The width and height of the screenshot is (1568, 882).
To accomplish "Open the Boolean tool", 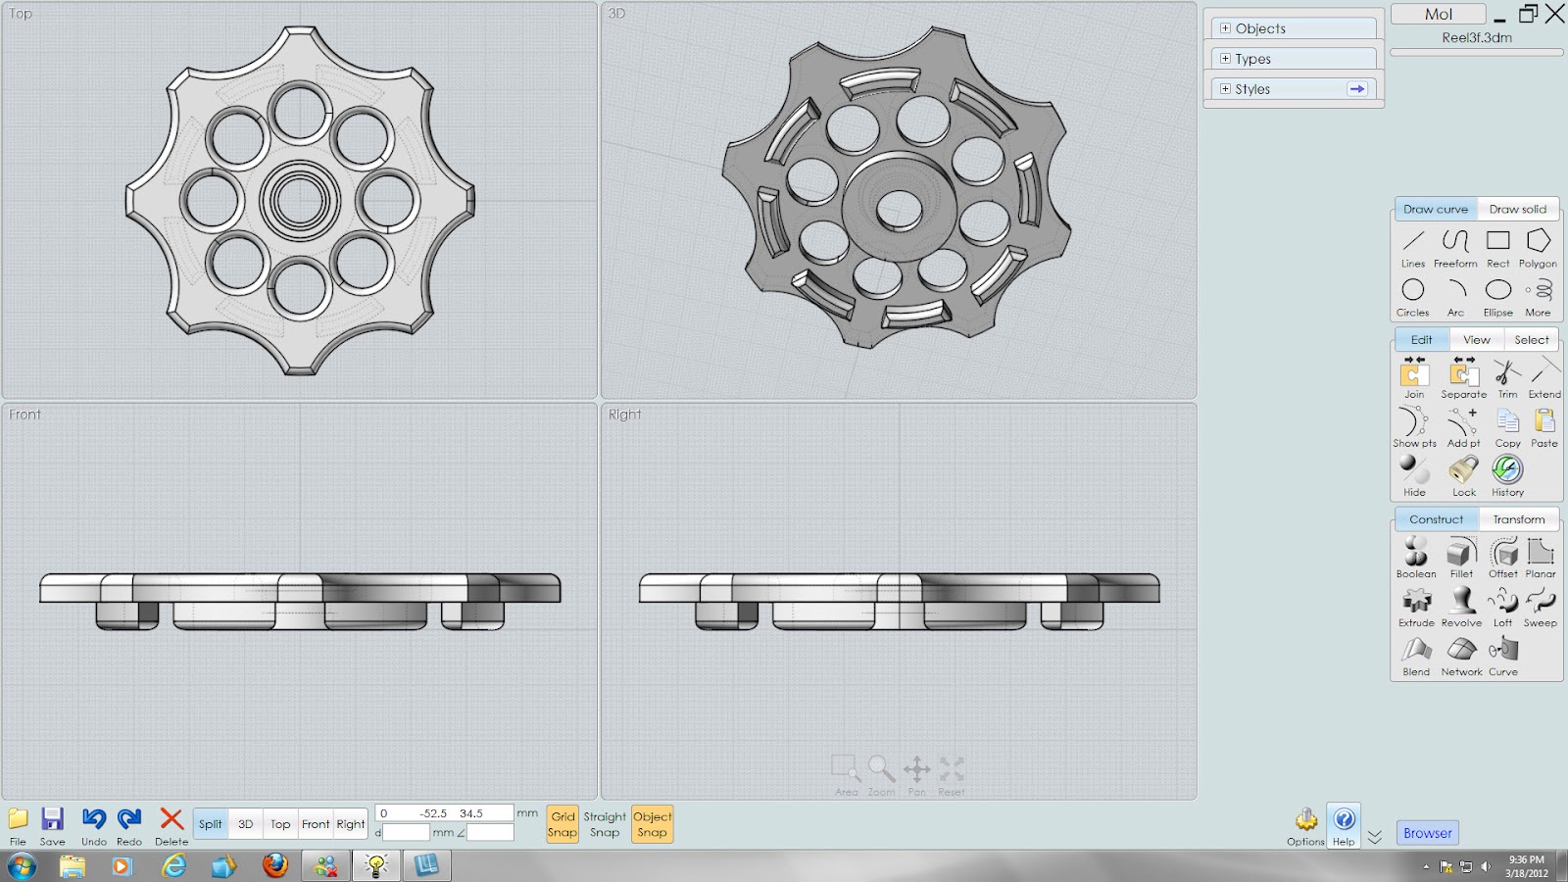I will 1416,558.
